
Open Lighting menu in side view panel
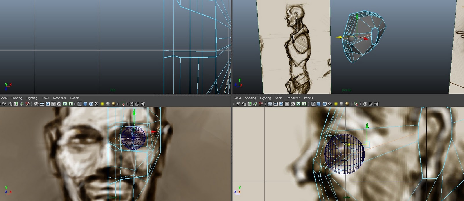click(265, 98)
